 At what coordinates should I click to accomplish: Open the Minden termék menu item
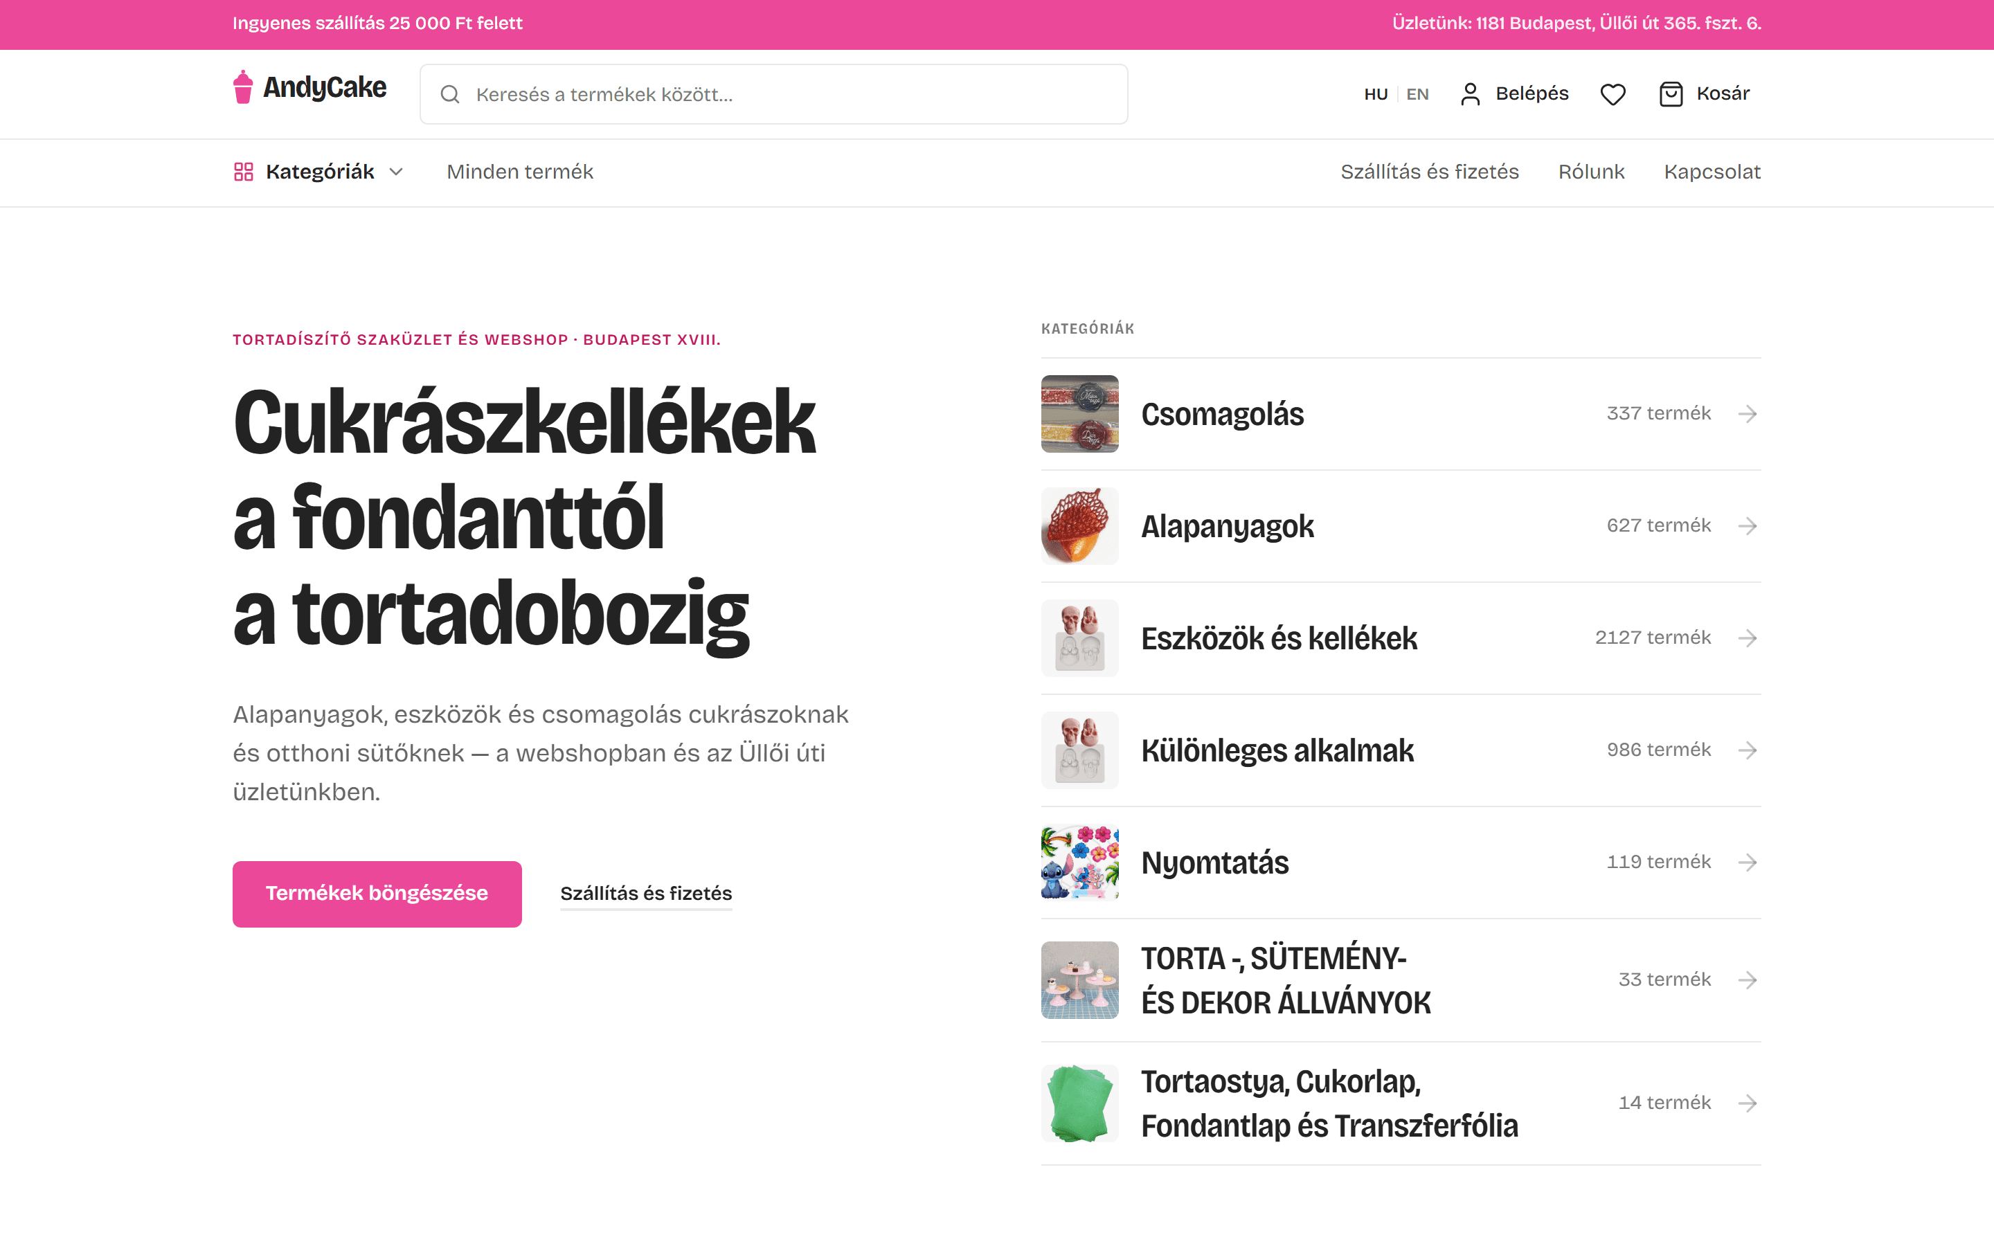(x=520, y=172)
